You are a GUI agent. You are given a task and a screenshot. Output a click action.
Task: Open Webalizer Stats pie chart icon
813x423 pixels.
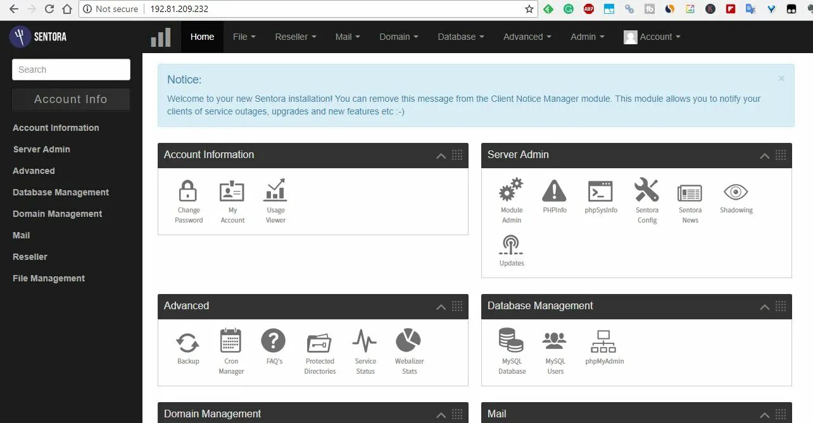pos(408,340)
